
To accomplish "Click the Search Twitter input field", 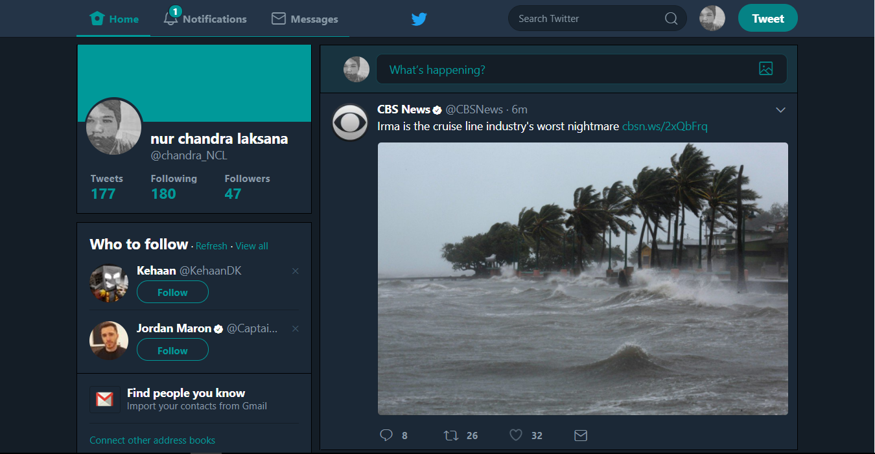I will click(x=583, y=18).
